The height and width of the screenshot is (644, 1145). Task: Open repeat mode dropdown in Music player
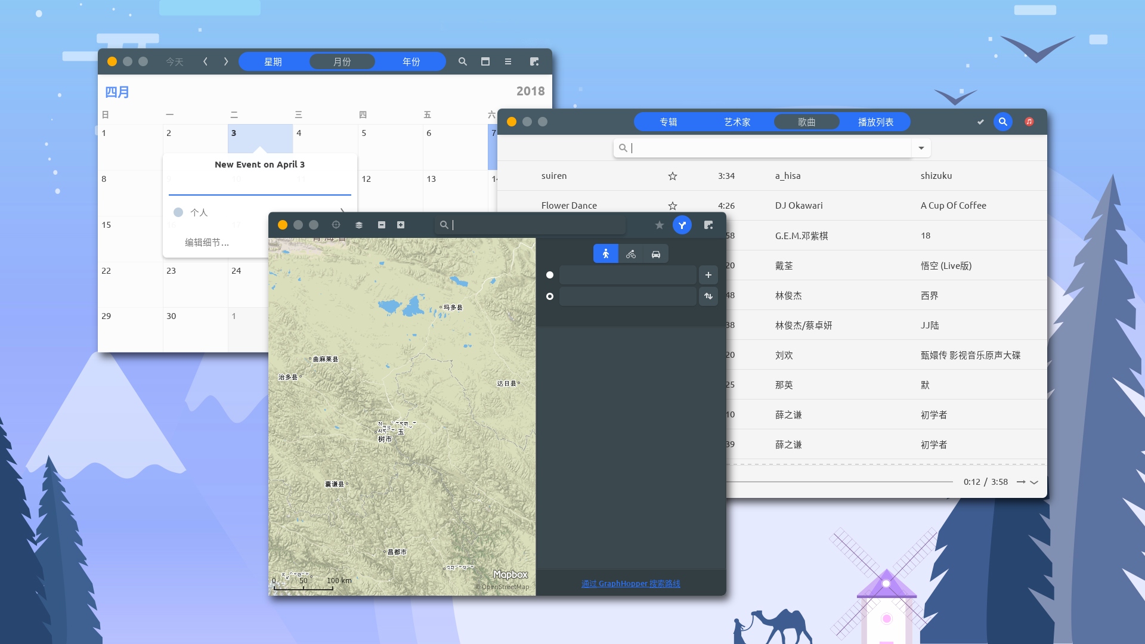[1028, 482]
